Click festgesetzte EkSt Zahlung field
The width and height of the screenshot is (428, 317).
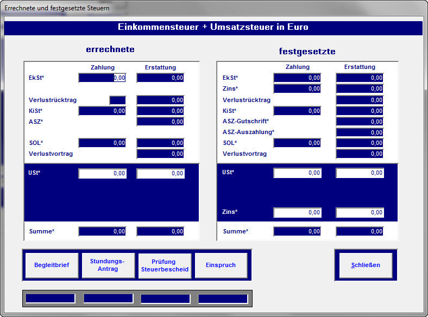297,78
